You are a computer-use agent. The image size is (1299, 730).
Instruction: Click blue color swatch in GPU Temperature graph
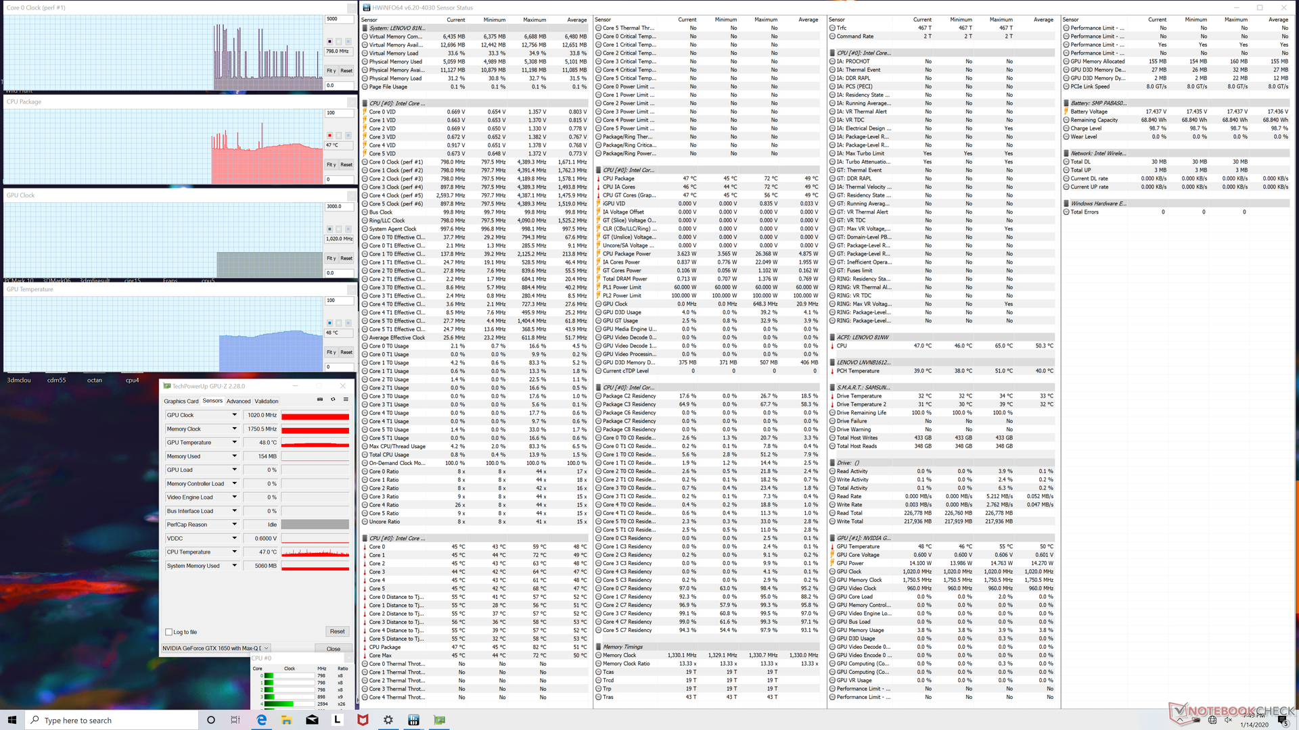(x=330, y=323)
